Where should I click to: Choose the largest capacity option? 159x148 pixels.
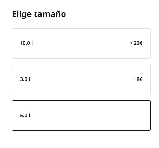[81, 43]
